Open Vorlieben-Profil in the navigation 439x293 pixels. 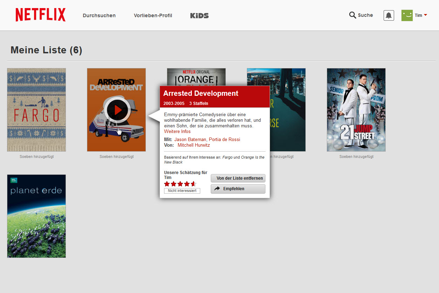153,15
